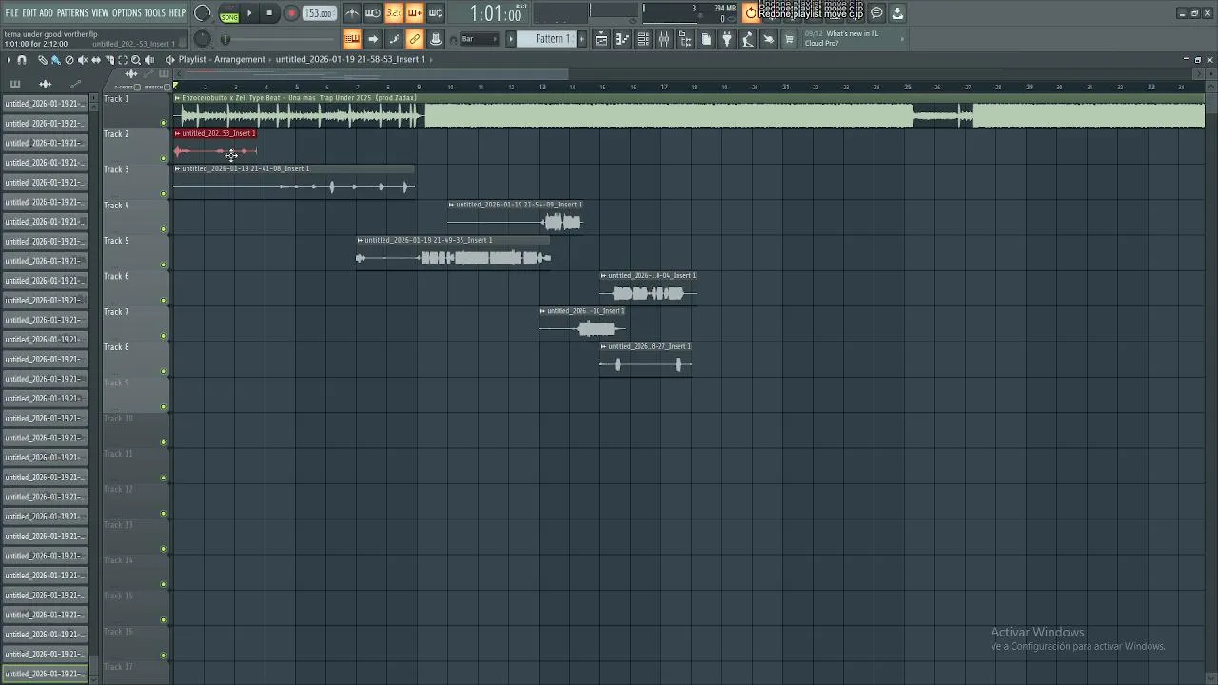This screenshot has width=1218, height=685.
Task: Toggle the recording countdown button
Action: coord(393,12)
